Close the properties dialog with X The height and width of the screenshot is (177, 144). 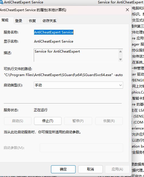pos(127,10)
